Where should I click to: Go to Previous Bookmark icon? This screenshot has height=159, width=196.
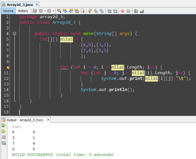(90, 11)
